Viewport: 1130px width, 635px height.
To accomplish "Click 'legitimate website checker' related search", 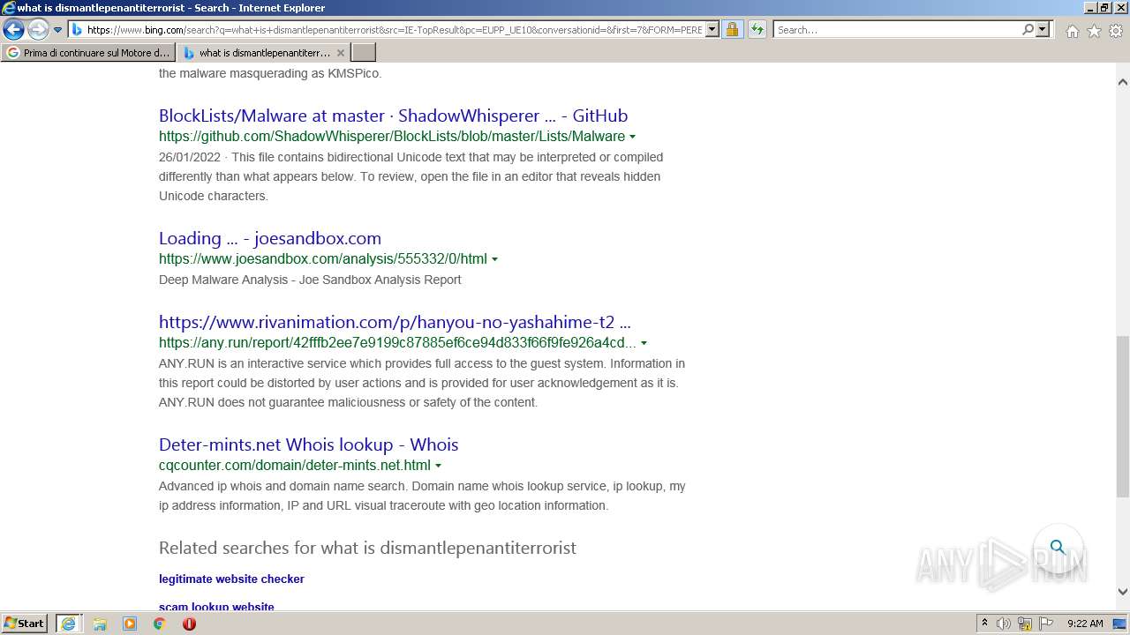I will click(231, 579).
